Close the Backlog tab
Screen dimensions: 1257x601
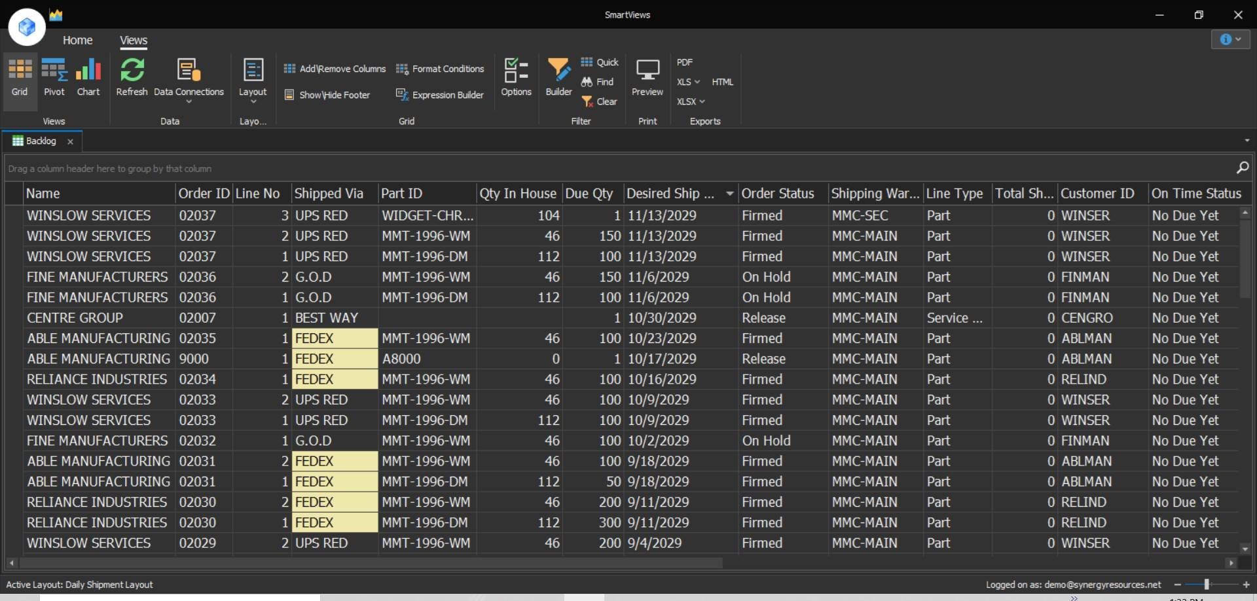[70, 141]
